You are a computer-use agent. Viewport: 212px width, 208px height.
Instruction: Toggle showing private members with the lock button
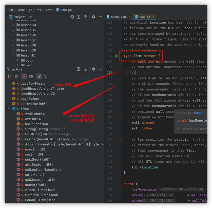tap(24, 77)
